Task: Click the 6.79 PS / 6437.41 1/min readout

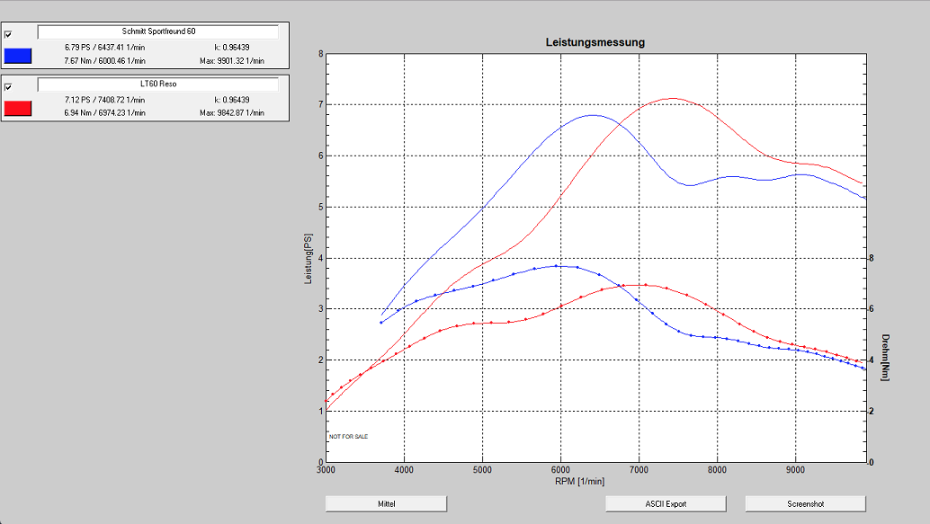Action: point(104,47)
